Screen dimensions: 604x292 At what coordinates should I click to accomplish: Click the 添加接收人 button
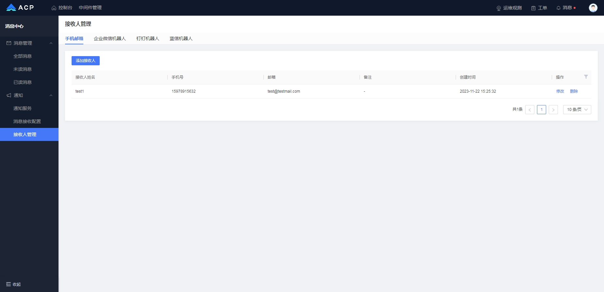click(x=86, y=61)
